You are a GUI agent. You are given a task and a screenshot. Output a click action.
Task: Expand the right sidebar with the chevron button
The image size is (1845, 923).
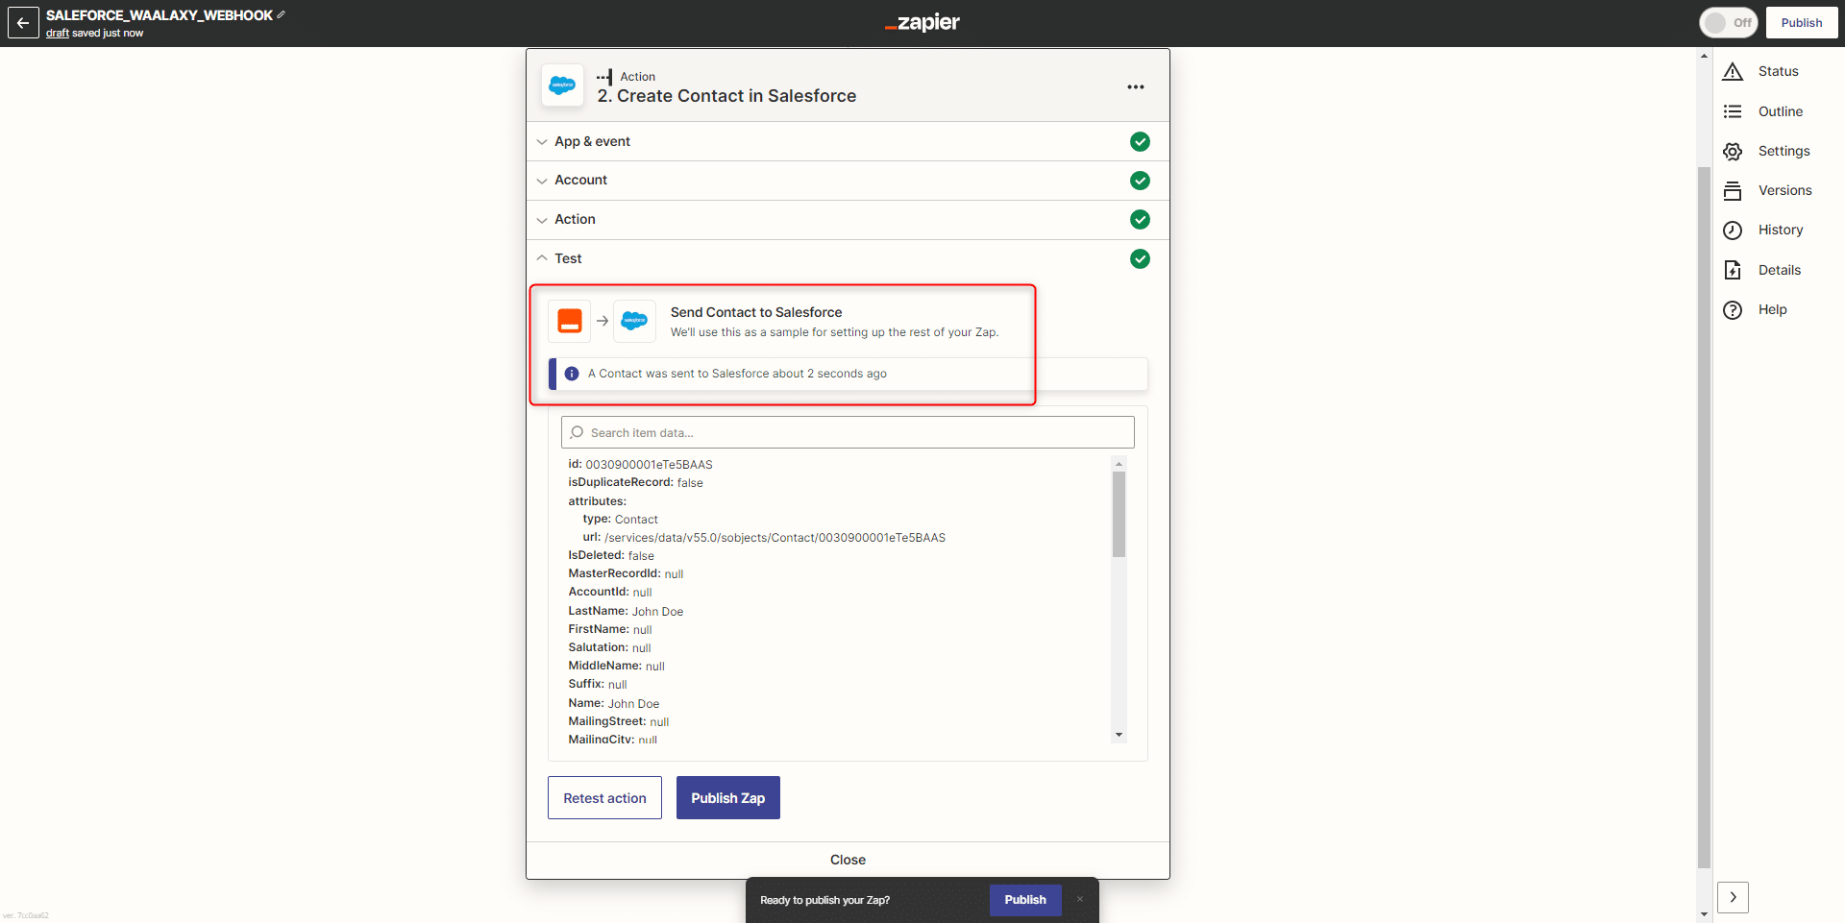[1733, 897]
